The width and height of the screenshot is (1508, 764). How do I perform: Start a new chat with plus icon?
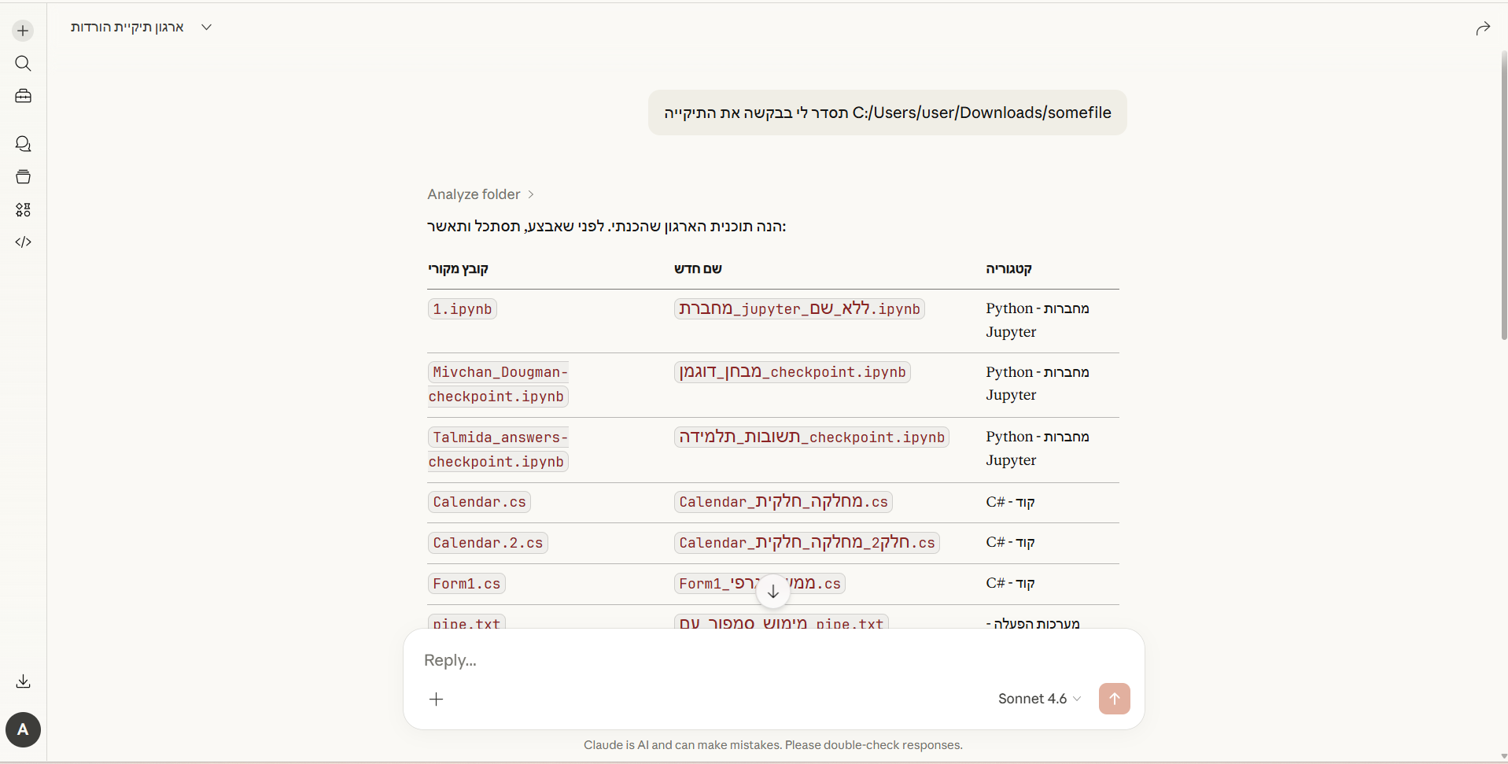point(23,31)
